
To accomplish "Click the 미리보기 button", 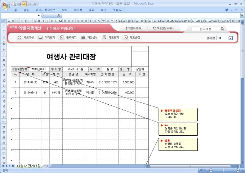I will pos(47,37).
